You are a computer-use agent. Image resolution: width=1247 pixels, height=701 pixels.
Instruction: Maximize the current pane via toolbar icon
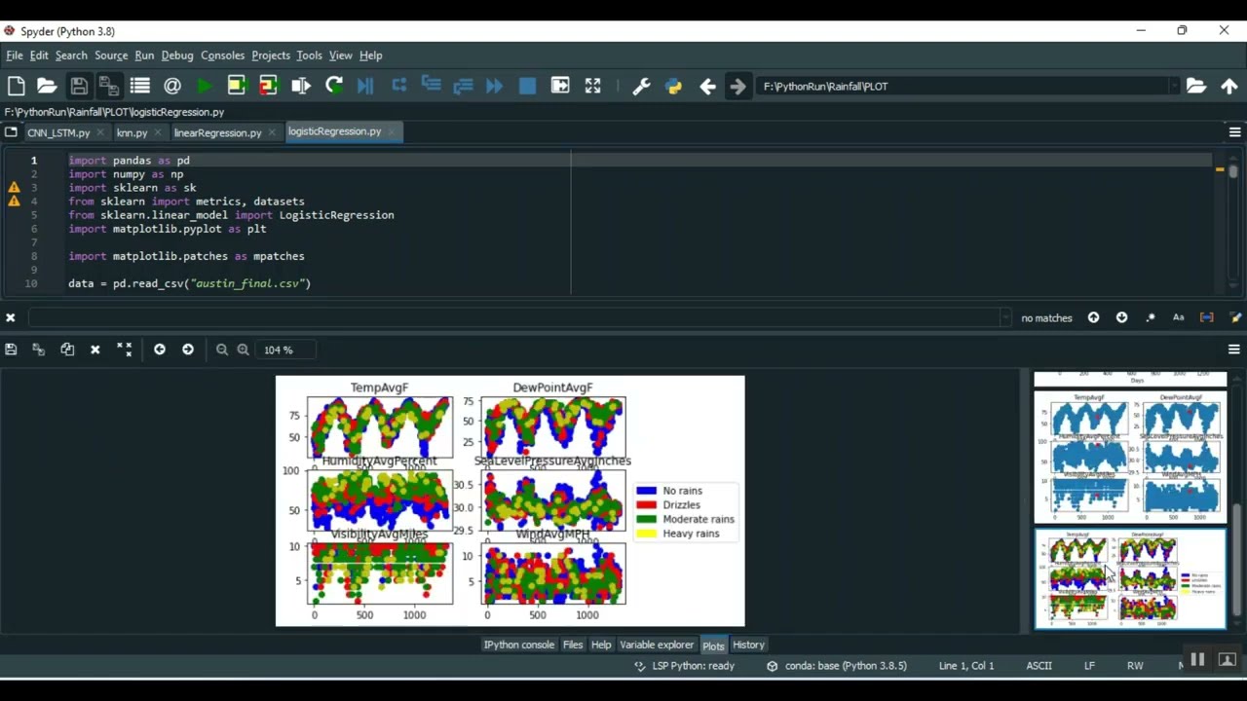[x=592, y=86]
